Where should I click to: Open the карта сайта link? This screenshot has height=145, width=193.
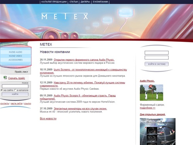tap(17, 104)
